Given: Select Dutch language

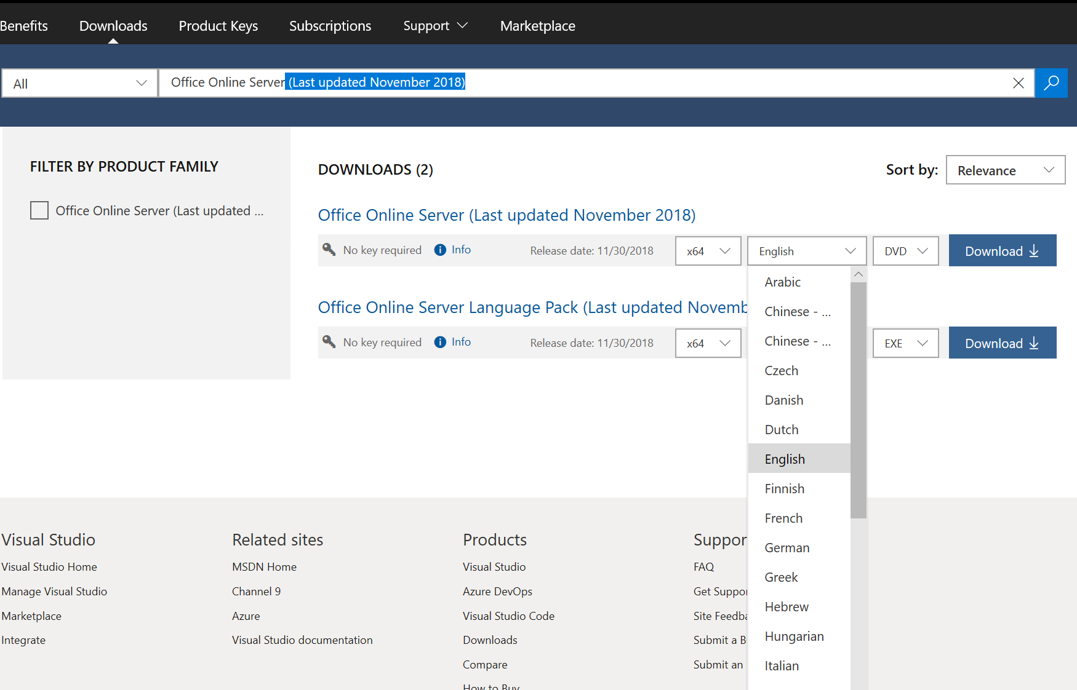Looking at the screenshot, I should pyautogui.click(x=799, y=429).
